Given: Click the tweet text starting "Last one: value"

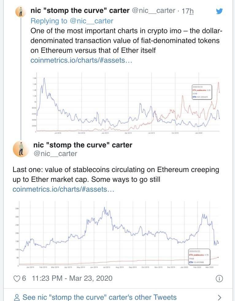Looking at the screenshot, I should tap(116, 174).
